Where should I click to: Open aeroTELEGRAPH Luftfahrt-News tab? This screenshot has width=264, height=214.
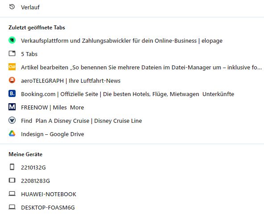pos(71,81)
